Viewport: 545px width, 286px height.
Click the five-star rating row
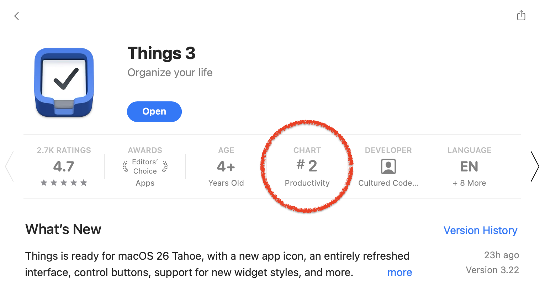pyautogui.click(x=64, y=183)
